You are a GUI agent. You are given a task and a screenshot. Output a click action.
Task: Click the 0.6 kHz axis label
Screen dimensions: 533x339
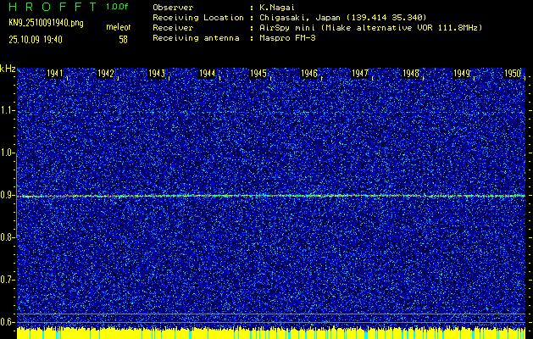(x=8, y=321)
